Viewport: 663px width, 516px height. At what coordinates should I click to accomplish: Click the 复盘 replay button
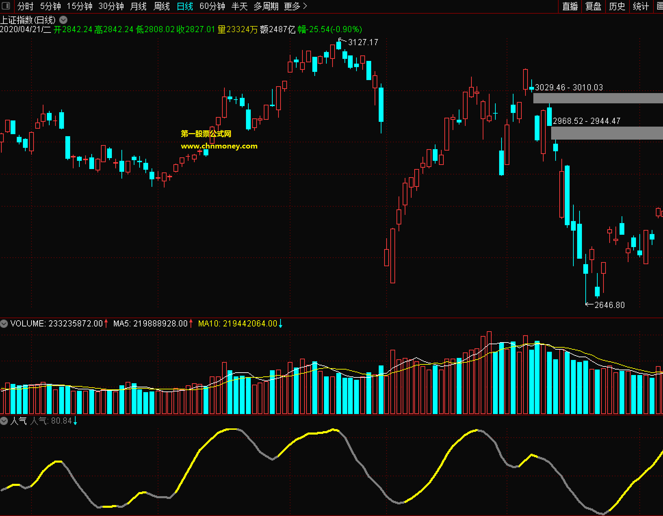(594, 6)
